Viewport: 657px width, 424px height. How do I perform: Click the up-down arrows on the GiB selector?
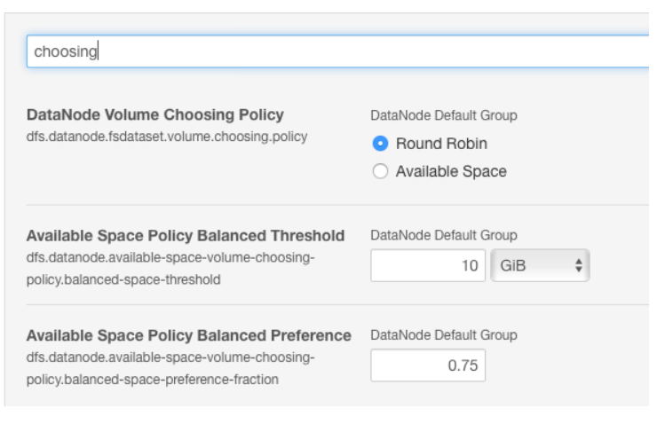pyautogui.click(x=579, y=264)
